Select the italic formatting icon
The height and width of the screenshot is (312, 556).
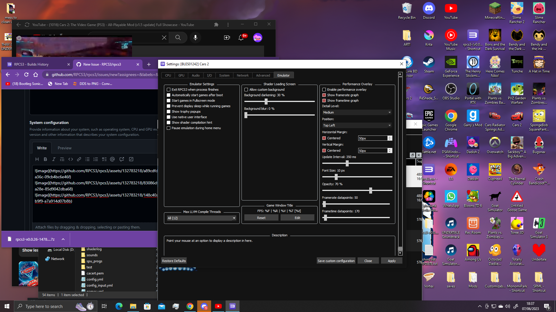[x=54, y=159]
